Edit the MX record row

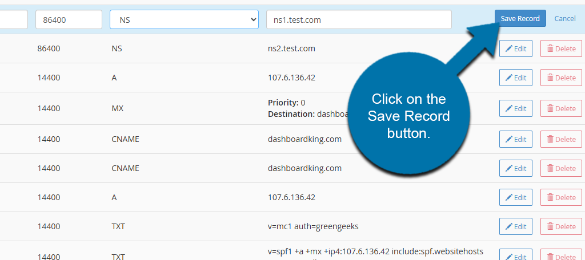pyautogui.click(x=516, y=108)
